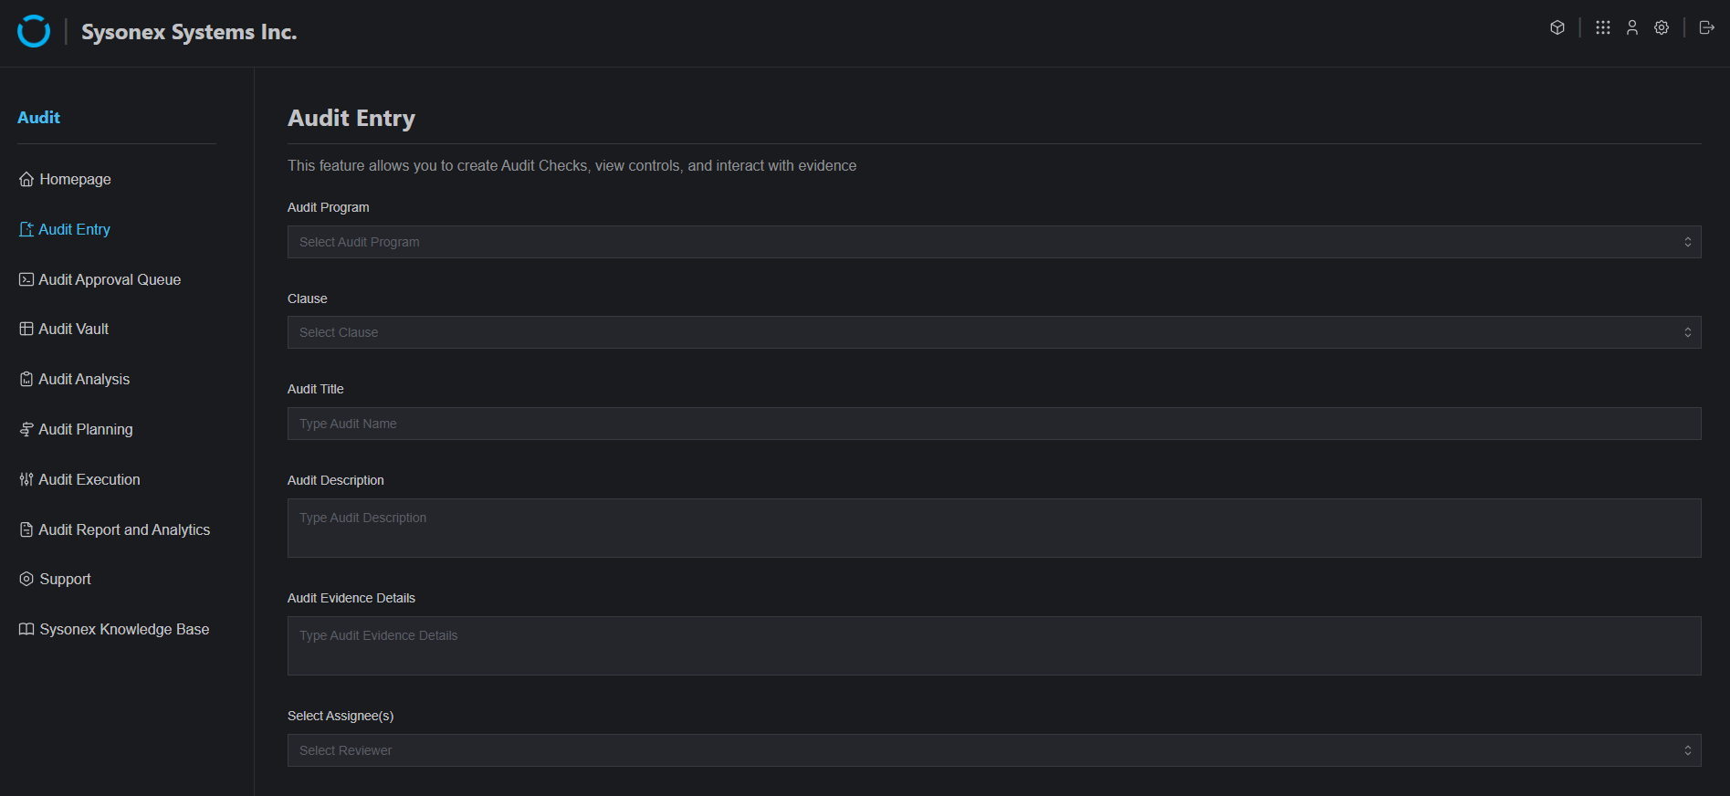Click the Audit Title input field
1730x796 pixels.
click(993, 424)
